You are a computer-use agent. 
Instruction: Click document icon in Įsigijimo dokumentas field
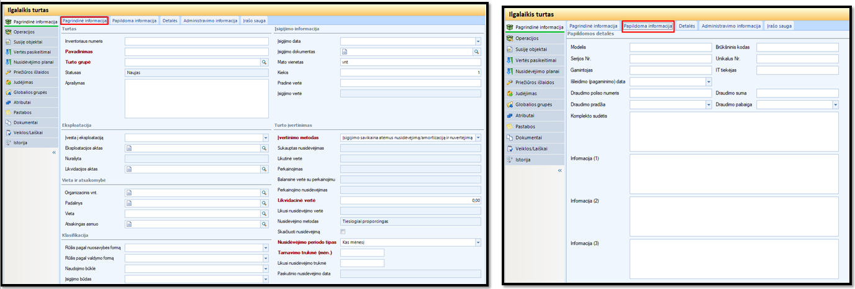[344, 52]
